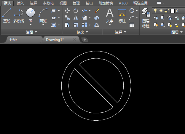Open the Array tool dropdown arrow
Image resolution: width=185 pixels, height=134 pixels.
click(x=90, y=25)
